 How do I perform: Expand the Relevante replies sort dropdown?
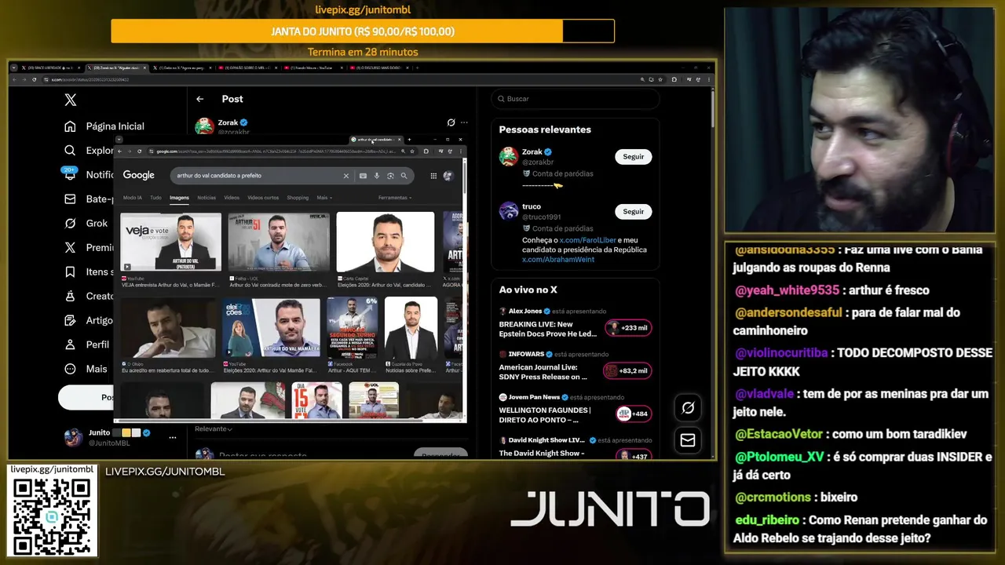pyautogui.click(x=214, y=429)
